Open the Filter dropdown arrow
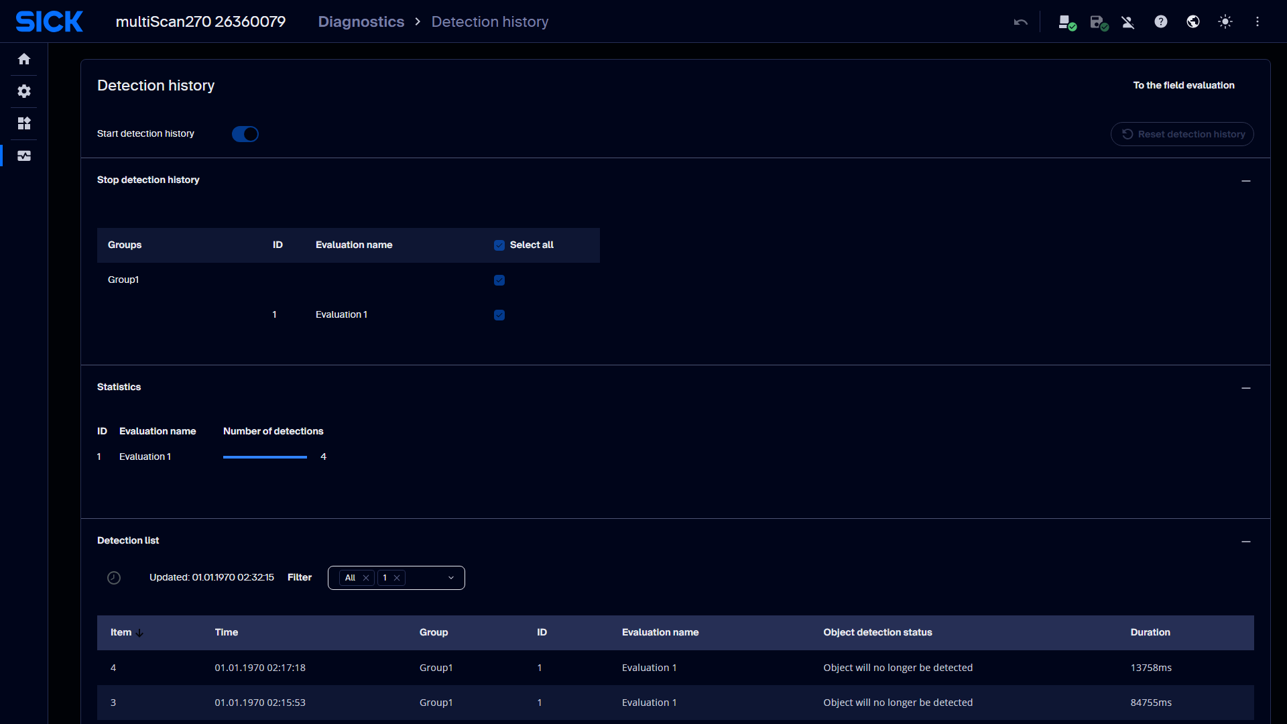Screen dimensions: 1287x724 (451, 578)
